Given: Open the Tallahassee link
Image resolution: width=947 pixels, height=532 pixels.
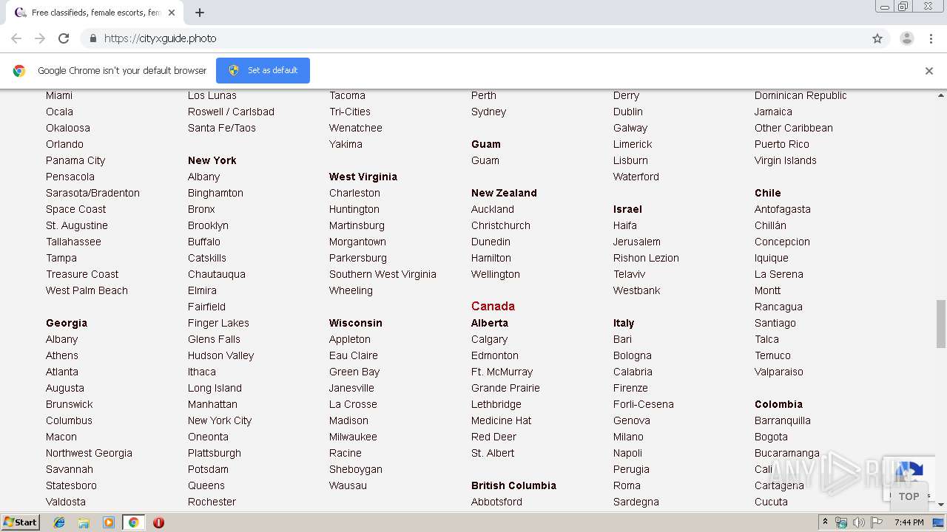Looking at the screenshot, I should pos(73,242).
